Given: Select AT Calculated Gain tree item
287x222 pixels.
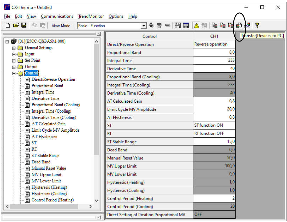Looking at the screenshot, I should point(49,124).
